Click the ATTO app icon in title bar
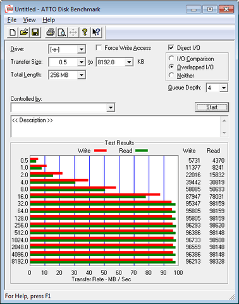The image size is (239, 304). pos(9,9)
